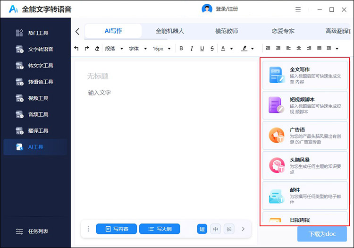Open the 任务列表 task list
Viewport: 354px width, 248px height.
coord(32,231)
